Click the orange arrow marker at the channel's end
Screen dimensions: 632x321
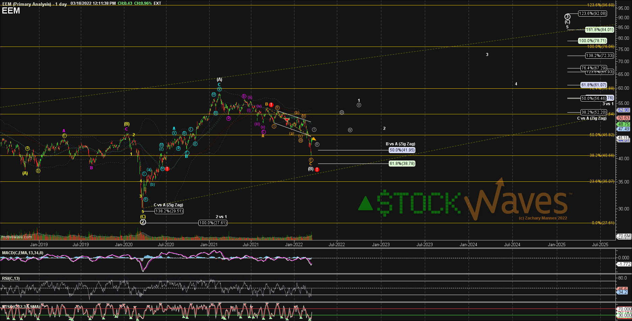[313, 139]
